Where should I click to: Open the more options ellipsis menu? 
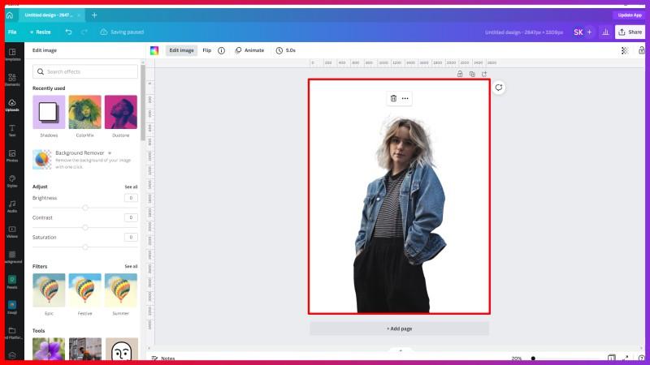[405, 98]
